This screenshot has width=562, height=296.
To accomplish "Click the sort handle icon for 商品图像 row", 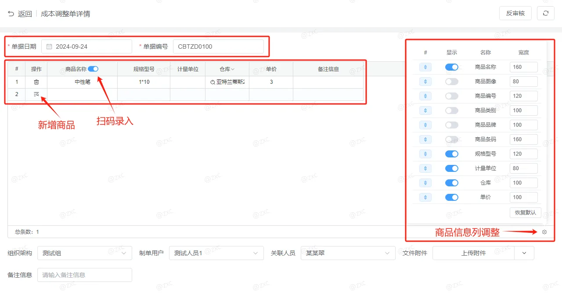I will (425, 82).
